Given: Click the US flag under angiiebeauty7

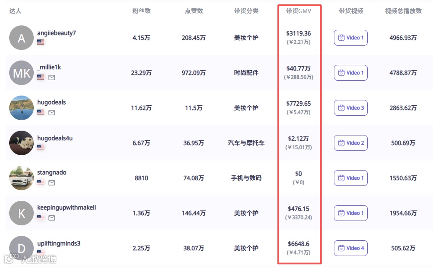Looking at the screenshot, I should [41, 43].
